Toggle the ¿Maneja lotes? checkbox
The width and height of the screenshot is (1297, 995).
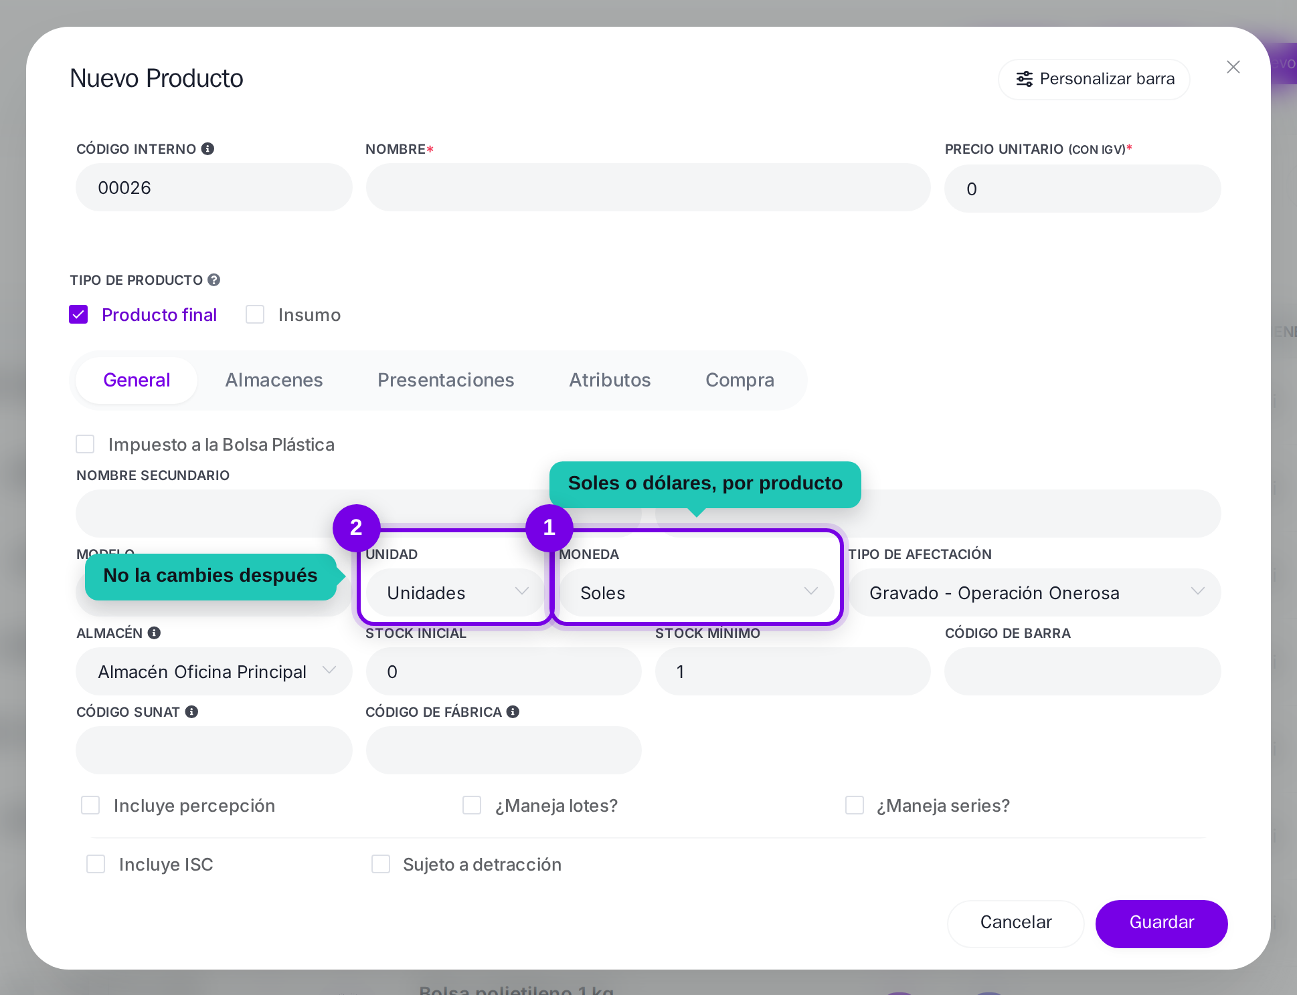click(472, 805)
